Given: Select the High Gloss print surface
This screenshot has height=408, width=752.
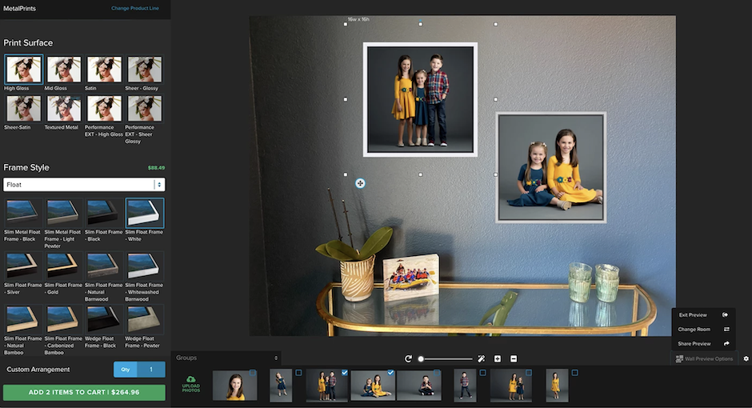Looking at the screenshot, I should (x=23, y=69).
